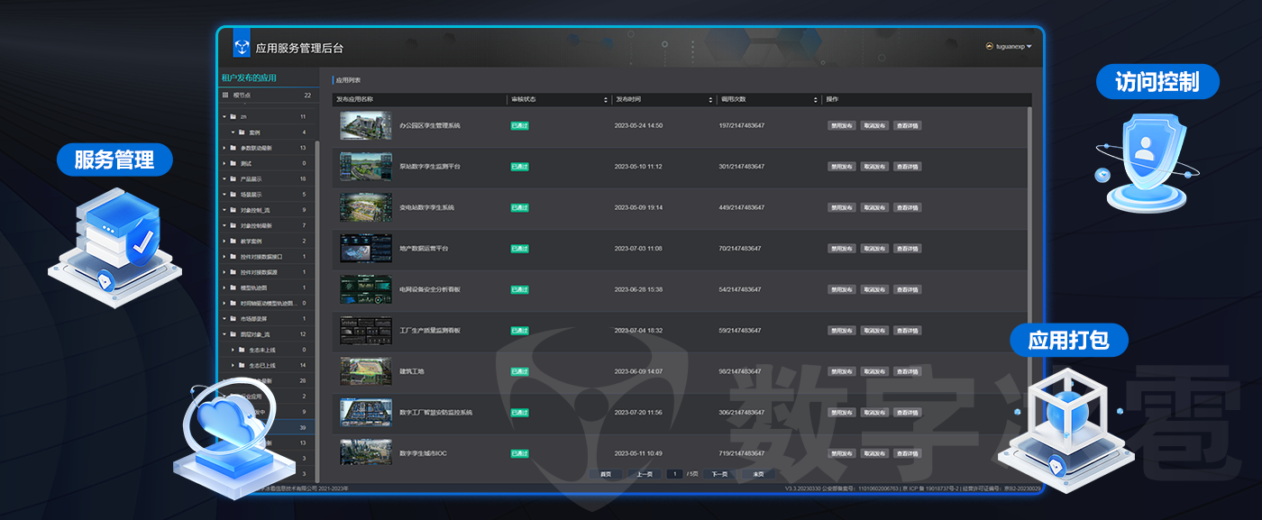This screenshot has width=1262, height=520.
Task: Expand the 参数联动最新 tree node arrow
Action: [224, 148]
